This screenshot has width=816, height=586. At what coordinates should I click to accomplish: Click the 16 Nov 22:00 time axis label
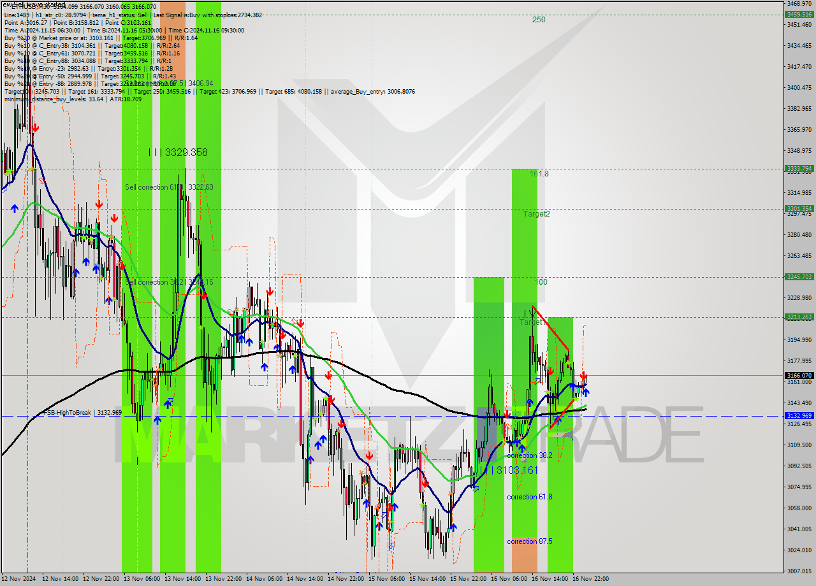[590, 579]
